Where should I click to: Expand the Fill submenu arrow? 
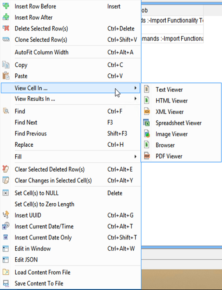(x=136, y=157)
